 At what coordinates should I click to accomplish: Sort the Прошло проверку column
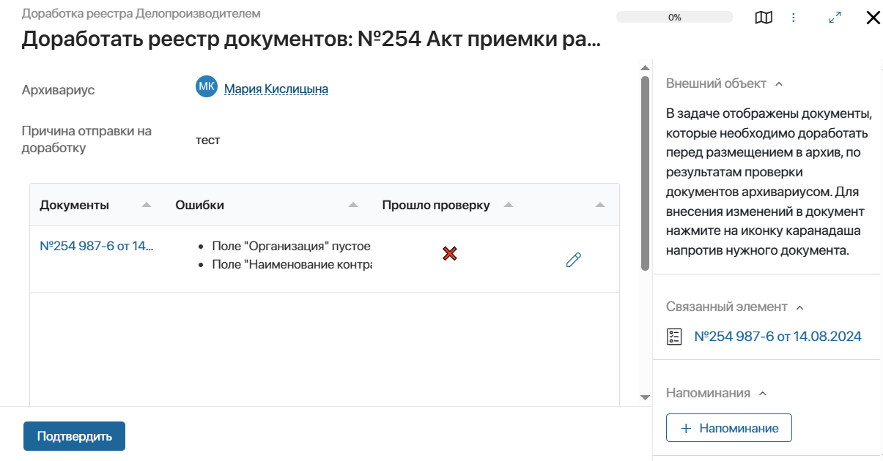click(508, 205)
